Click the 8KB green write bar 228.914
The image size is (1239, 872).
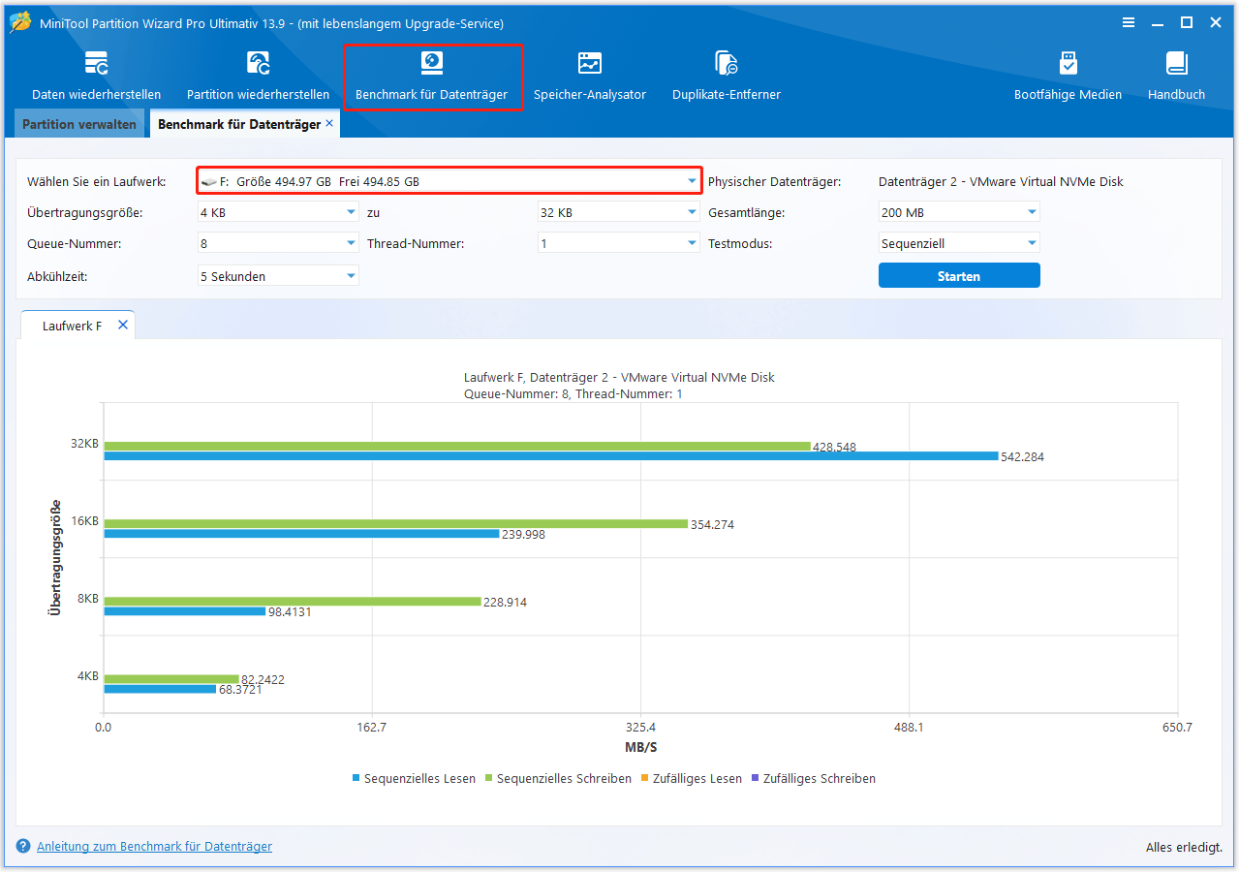pyautogui.click(x=293, y=602)
